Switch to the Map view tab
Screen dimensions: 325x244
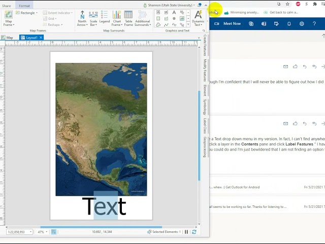(7, 38)
